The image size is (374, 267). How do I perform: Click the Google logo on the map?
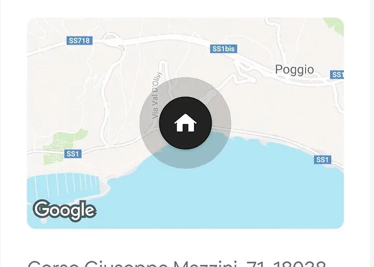pos(65,210)
